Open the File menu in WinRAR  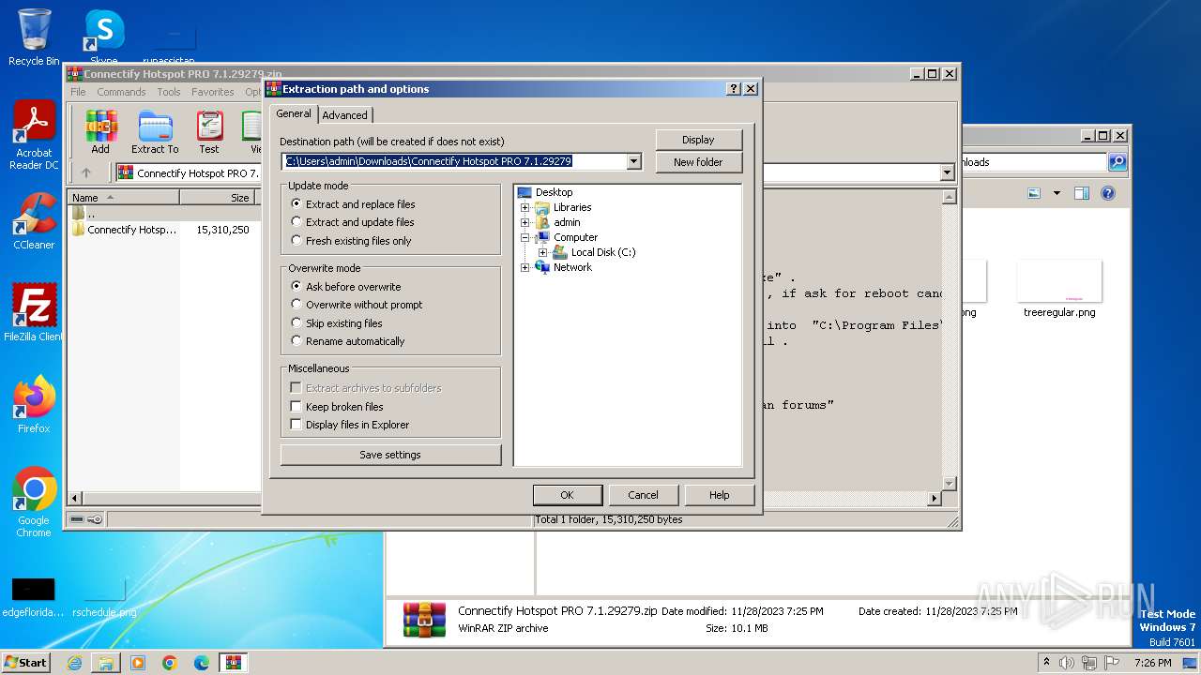pos(78,92)
